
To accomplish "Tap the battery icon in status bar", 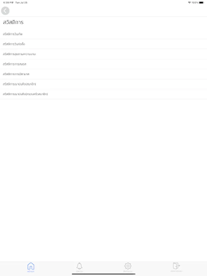I will pos(201,2).
